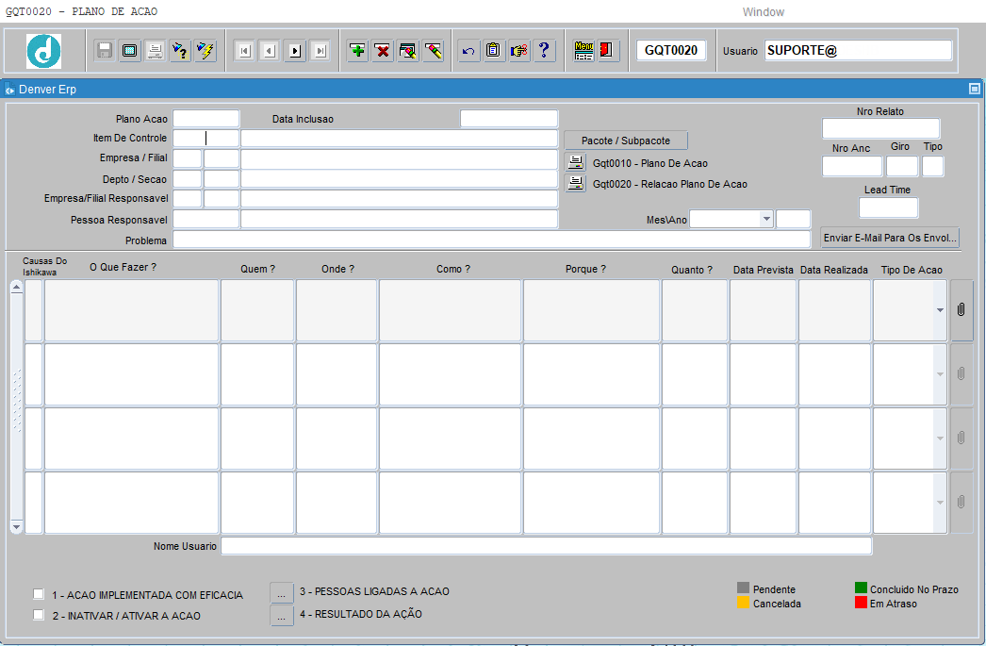This screenshot has height=646, width=986.
Task: Delete record with the red X icon
Action: [383, 50]
